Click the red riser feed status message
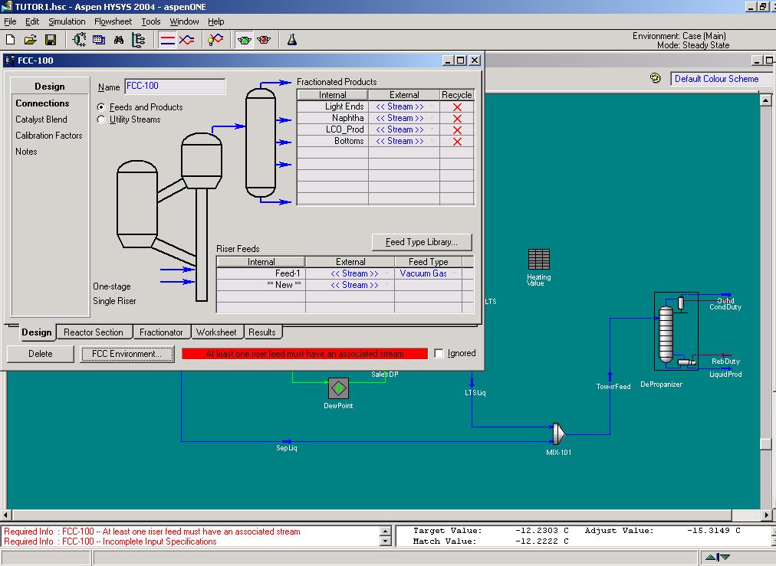 [x=305, y=353]
